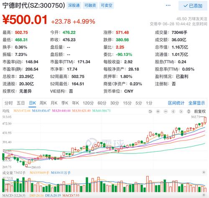Viewport: 209px width, 198px height.
Task: Click the MA20:440.44 legend entry
Action: [61, 111]
